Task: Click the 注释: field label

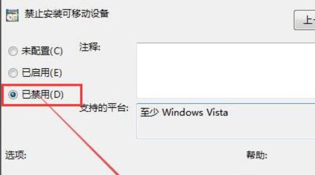Action: [x=90, y=47]
